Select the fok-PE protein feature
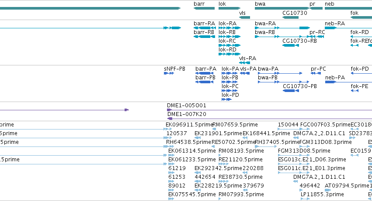This screenshot has height=201, width=372. [x=355, y=91]
